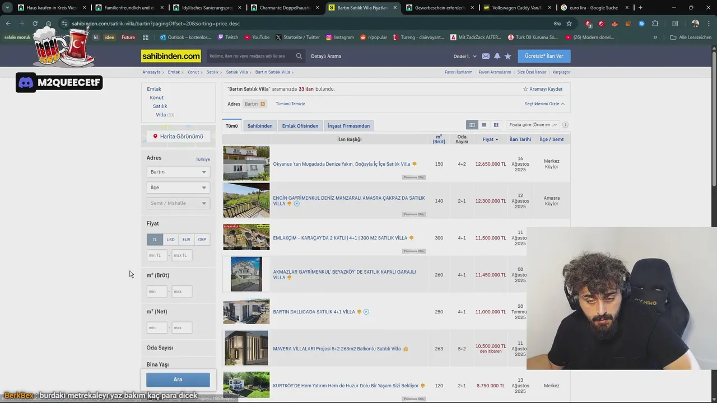Reload the page

point(35,24)
